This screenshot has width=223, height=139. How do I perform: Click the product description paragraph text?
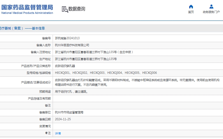tap(137, 82)
